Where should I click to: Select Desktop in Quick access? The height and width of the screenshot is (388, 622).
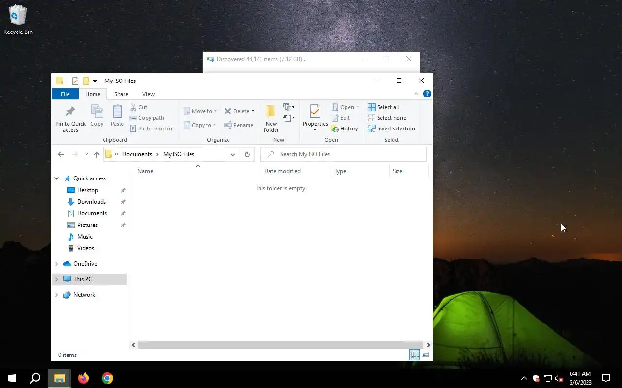(x=87, y=190)
